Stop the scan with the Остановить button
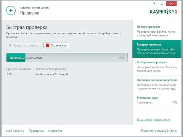Screen dimensions: 183x137 [56, 45]
